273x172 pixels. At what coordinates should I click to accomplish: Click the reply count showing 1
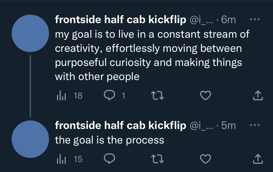pos(123,96)
